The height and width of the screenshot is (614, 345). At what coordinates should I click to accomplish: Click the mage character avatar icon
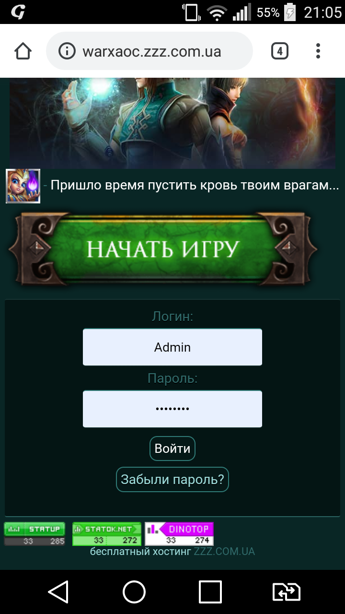coord(23,186)
